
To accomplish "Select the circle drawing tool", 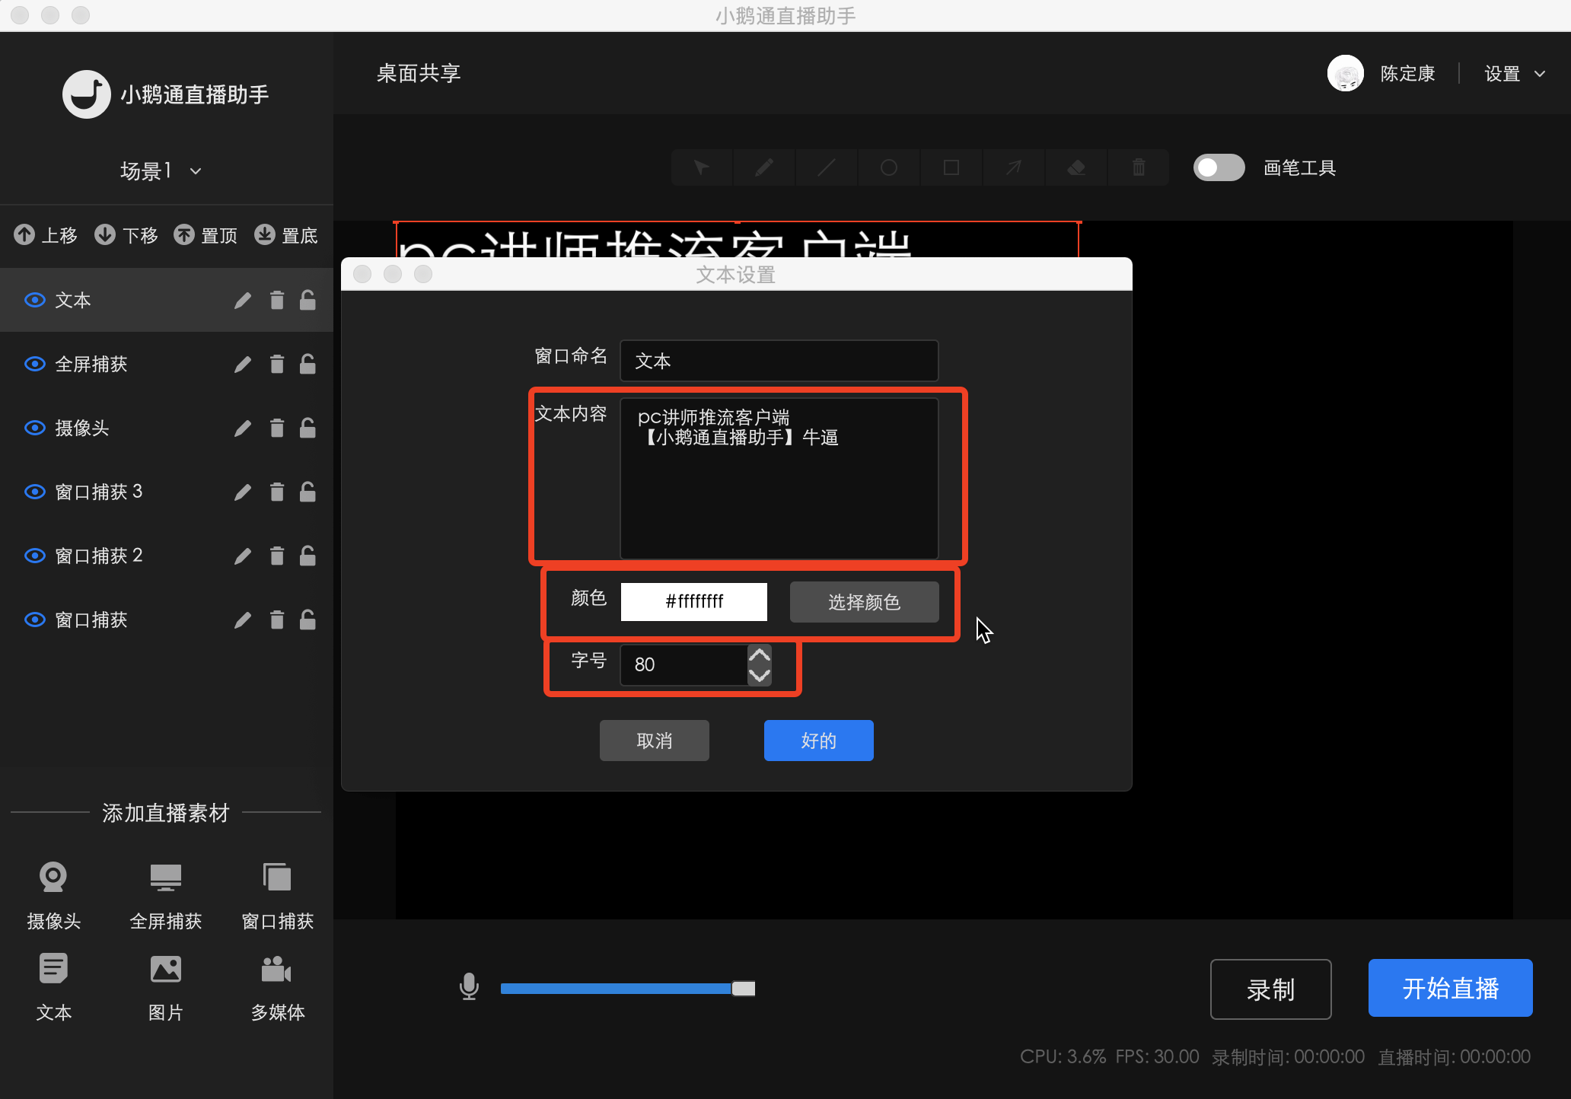I will click(x=888, y=167).
